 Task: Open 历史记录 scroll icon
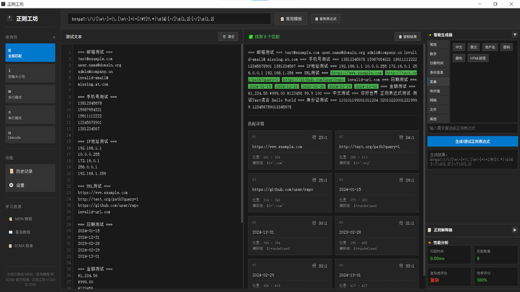(11, 171)
